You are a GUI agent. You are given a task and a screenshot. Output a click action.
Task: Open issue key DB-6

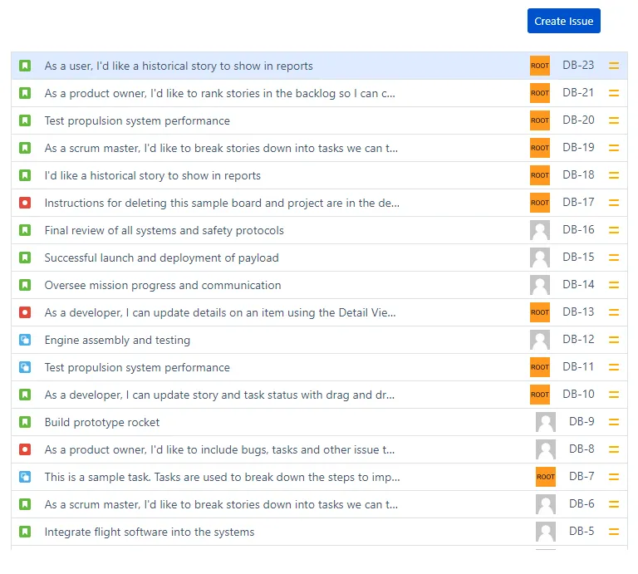[x=581, y=503]
